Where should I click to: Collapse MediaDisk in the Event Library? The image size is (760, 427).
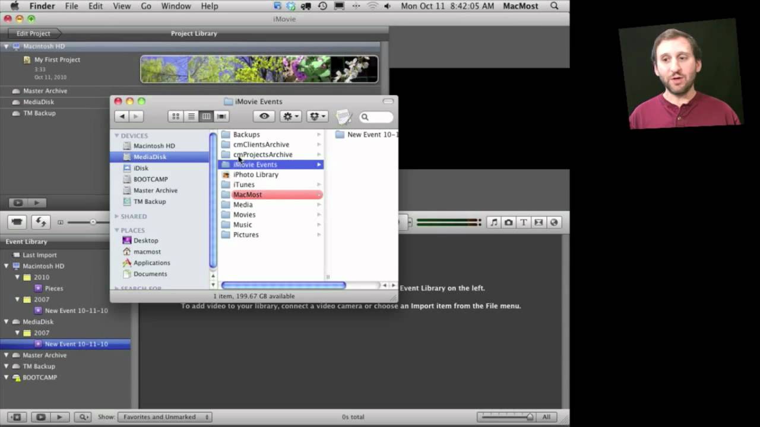coord(7,322)
